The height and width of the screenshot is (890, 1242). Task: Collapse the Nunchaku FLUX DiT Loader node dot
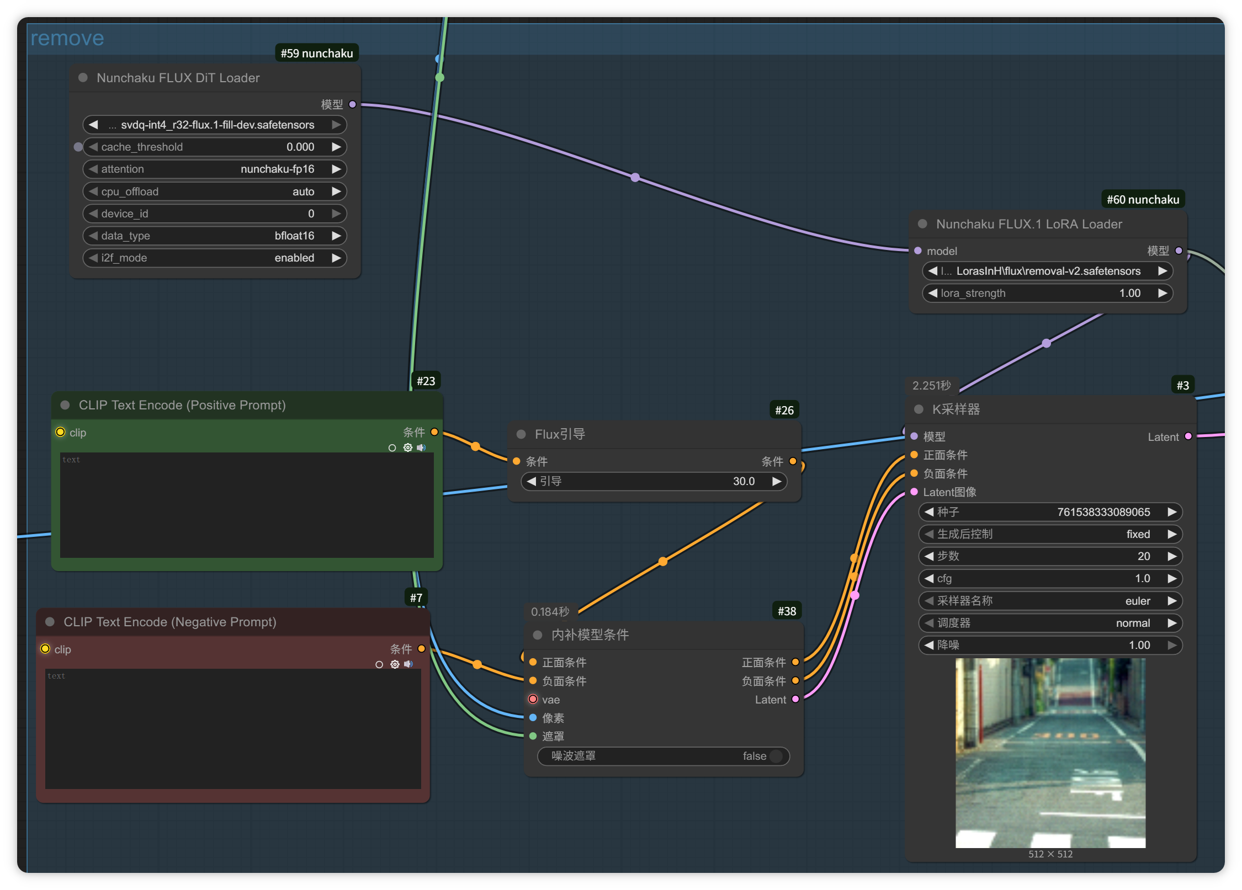(83, 78)
